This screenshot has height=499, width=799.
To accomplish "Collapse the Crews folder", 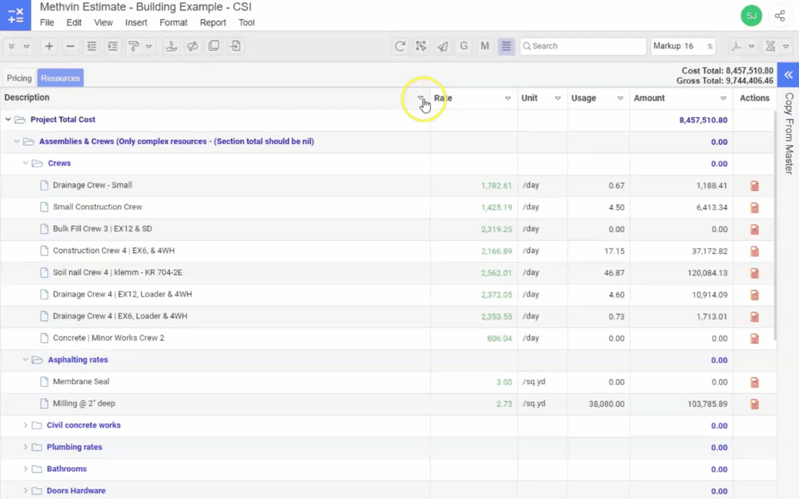I will (x=25, y=163).
